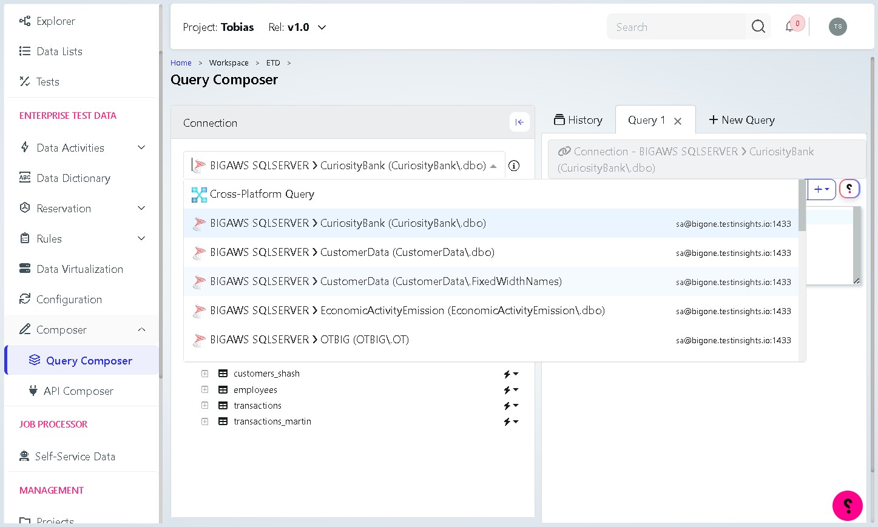The height and width of the screenshot is (527, 878).
Task: Open actions menu for transactions_martin
Action: pyautogui.click(x=511, y=421)
